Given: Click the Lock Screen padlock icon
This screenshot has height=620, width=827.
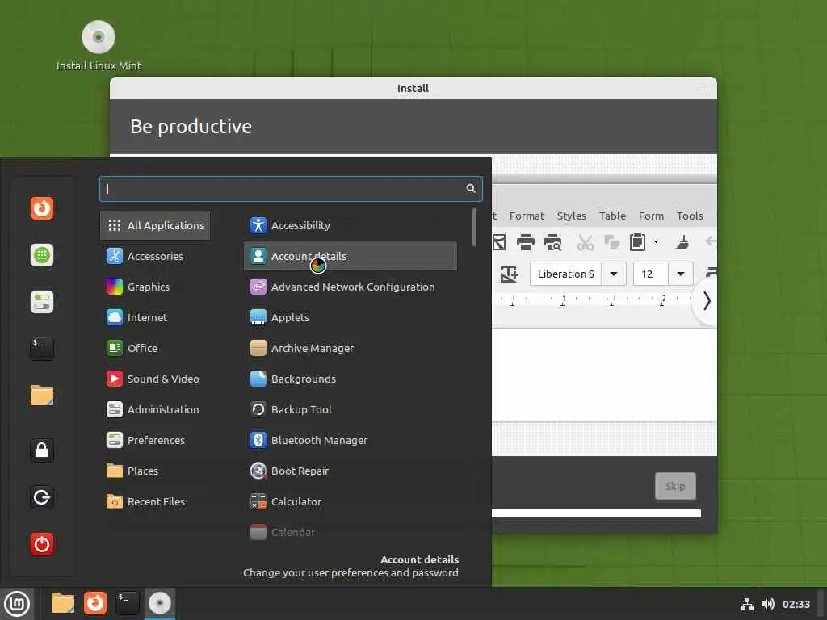Looking at the screenshot, I should pos(42,450).
